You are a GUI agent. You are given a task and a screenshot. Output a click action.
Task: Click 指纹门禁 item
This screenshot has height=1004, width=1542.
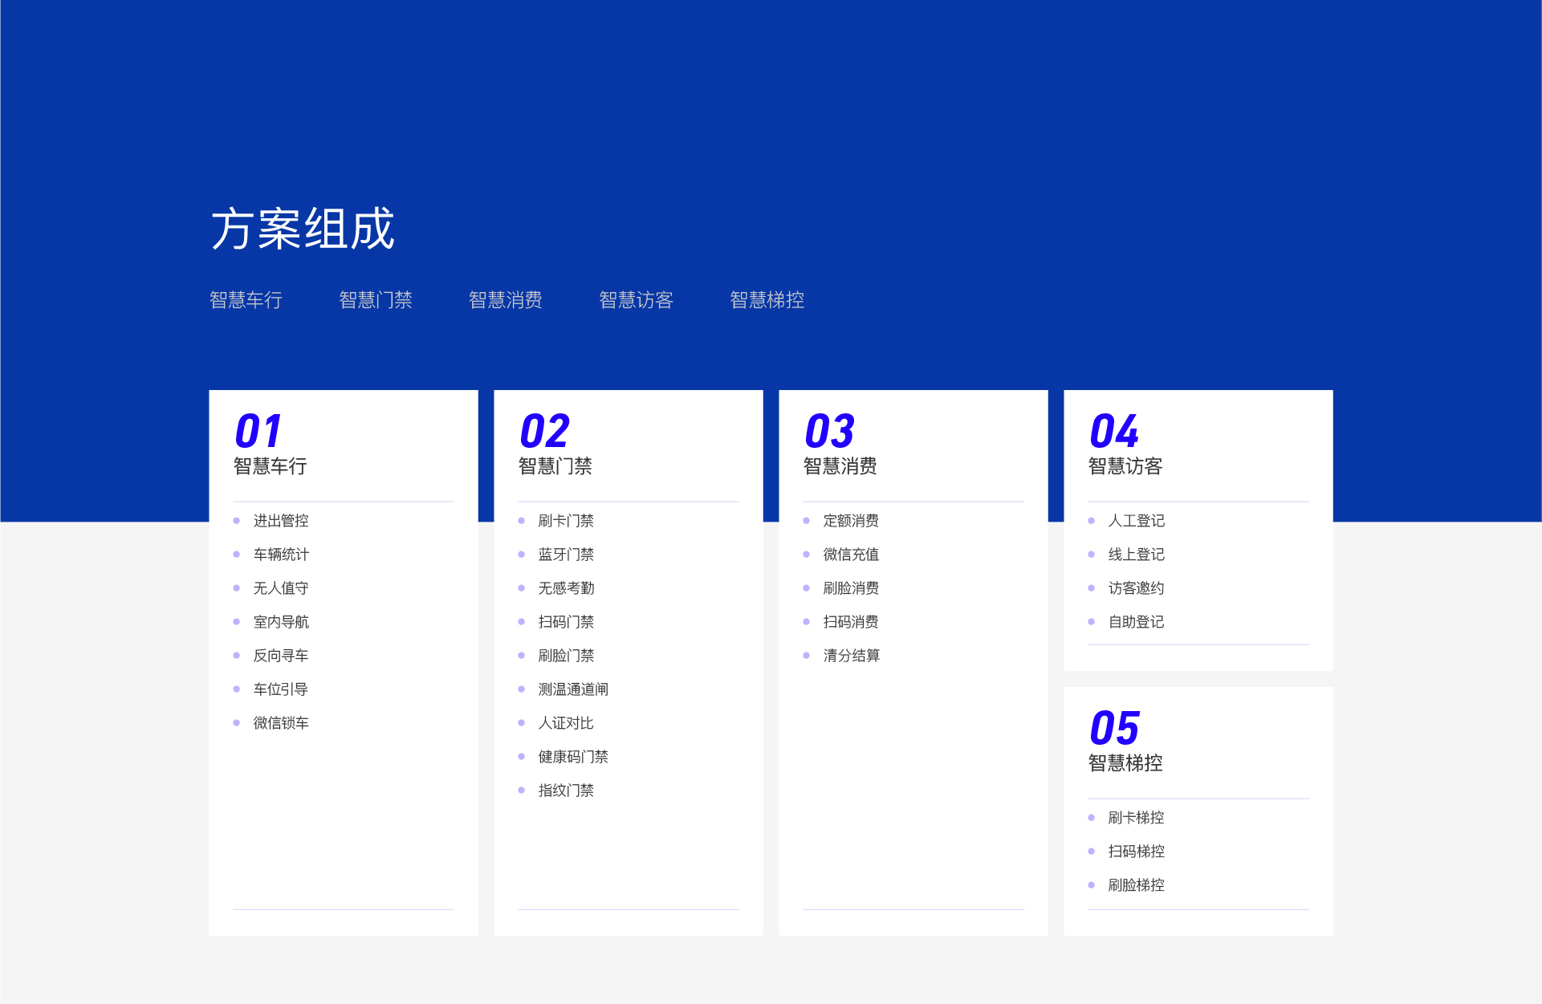pos(566,791)
